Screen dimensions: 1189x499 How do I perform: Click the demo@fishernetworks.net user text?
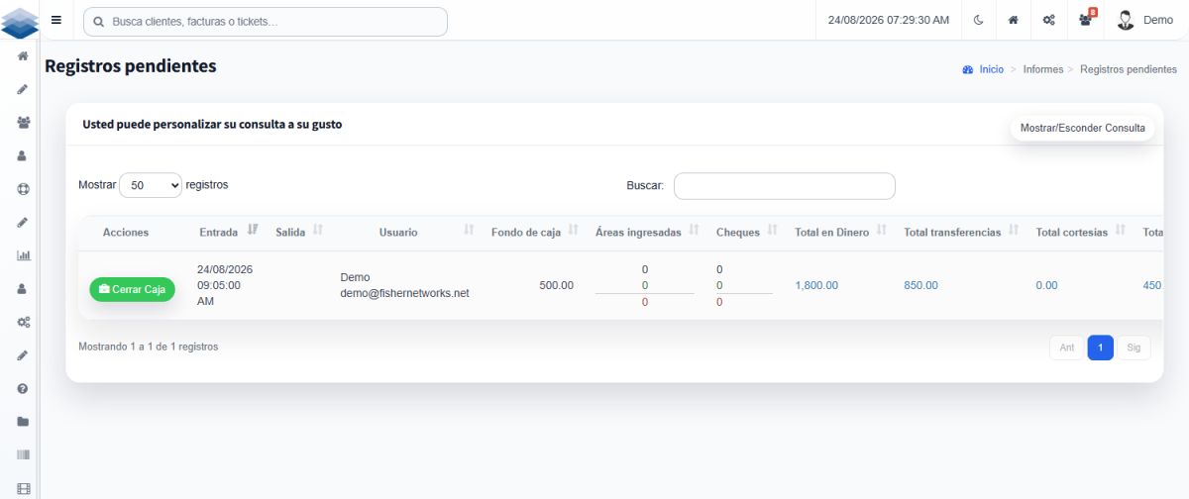(404, 293)
